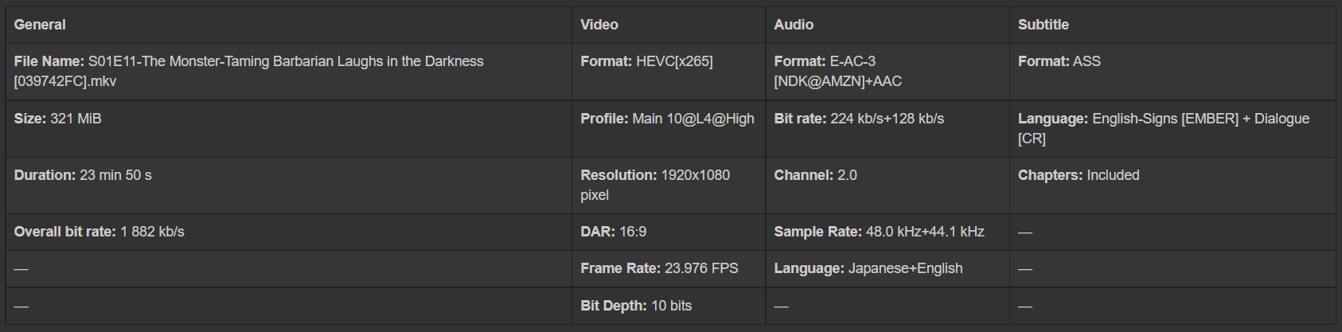Click the General column header
The height and width of the screenshot is (332, 1342).
click(40, 25)
